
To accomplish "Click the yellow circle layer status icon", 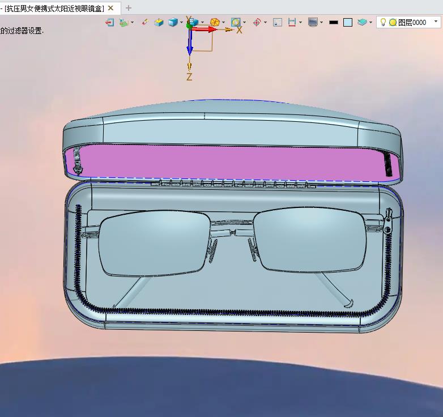I will click(x=393, y=22).
